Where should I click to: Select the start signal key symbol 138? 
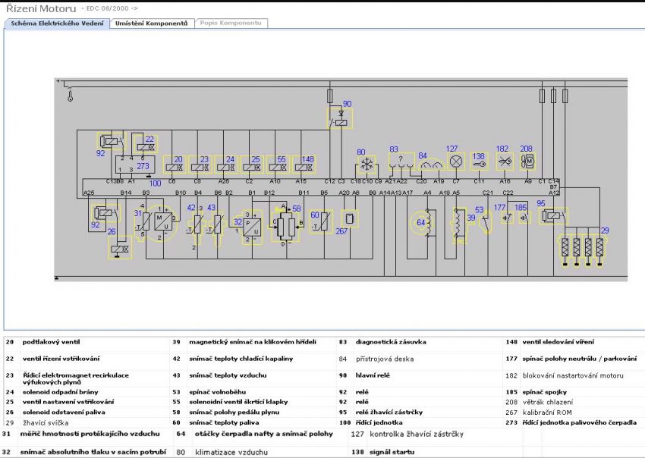(478, 163)
